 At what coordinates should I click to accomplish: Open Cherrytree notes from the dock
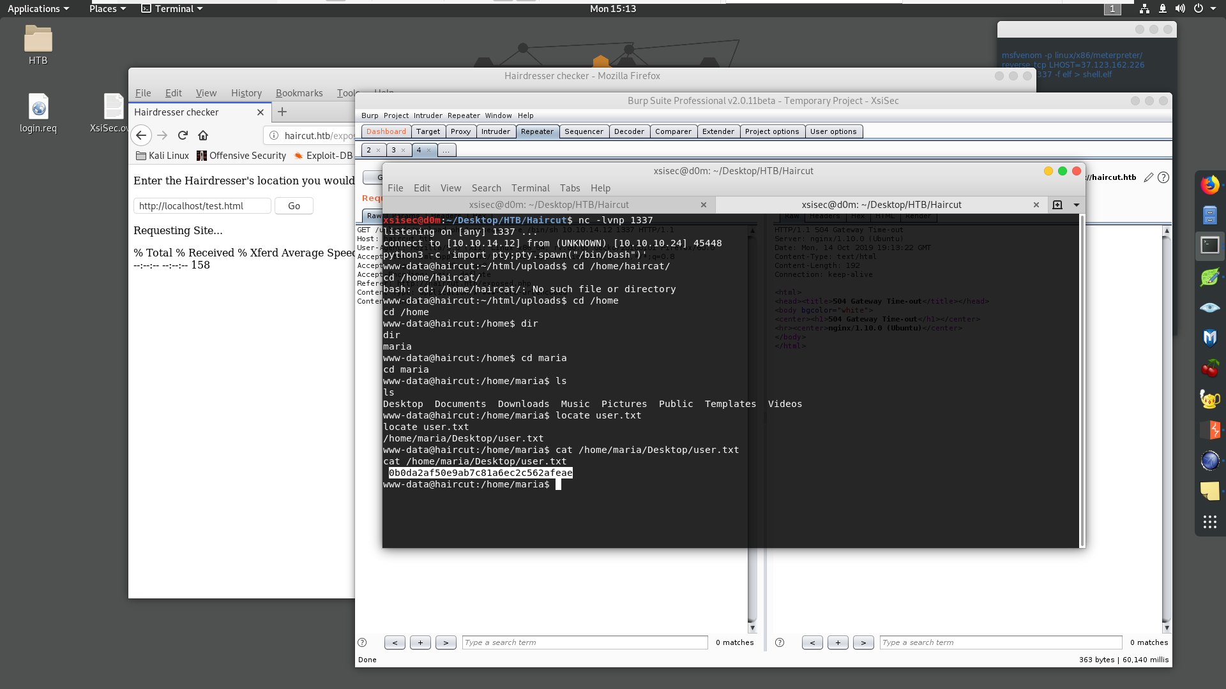1209,368
